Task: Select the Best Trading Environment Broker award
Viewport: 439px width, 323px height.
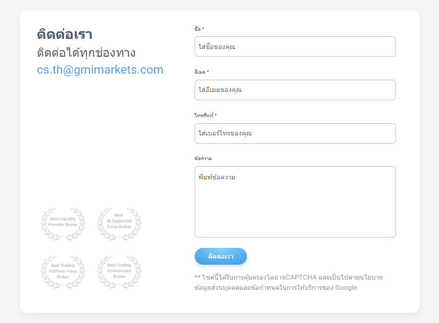Action: coord(119,271)
